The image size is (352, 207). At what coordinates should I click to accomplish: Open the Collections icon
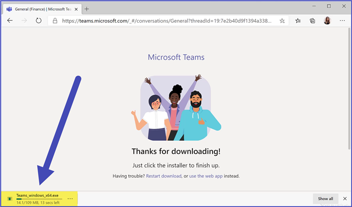coord(312,21)
